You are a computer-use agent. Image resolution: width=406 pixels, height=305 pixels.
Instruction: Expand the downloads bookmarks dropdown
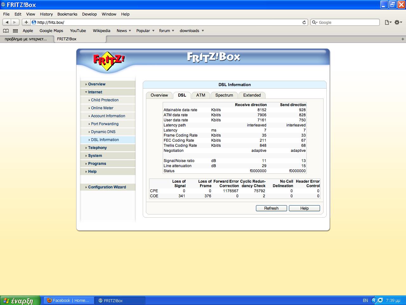tap(203, 31)
